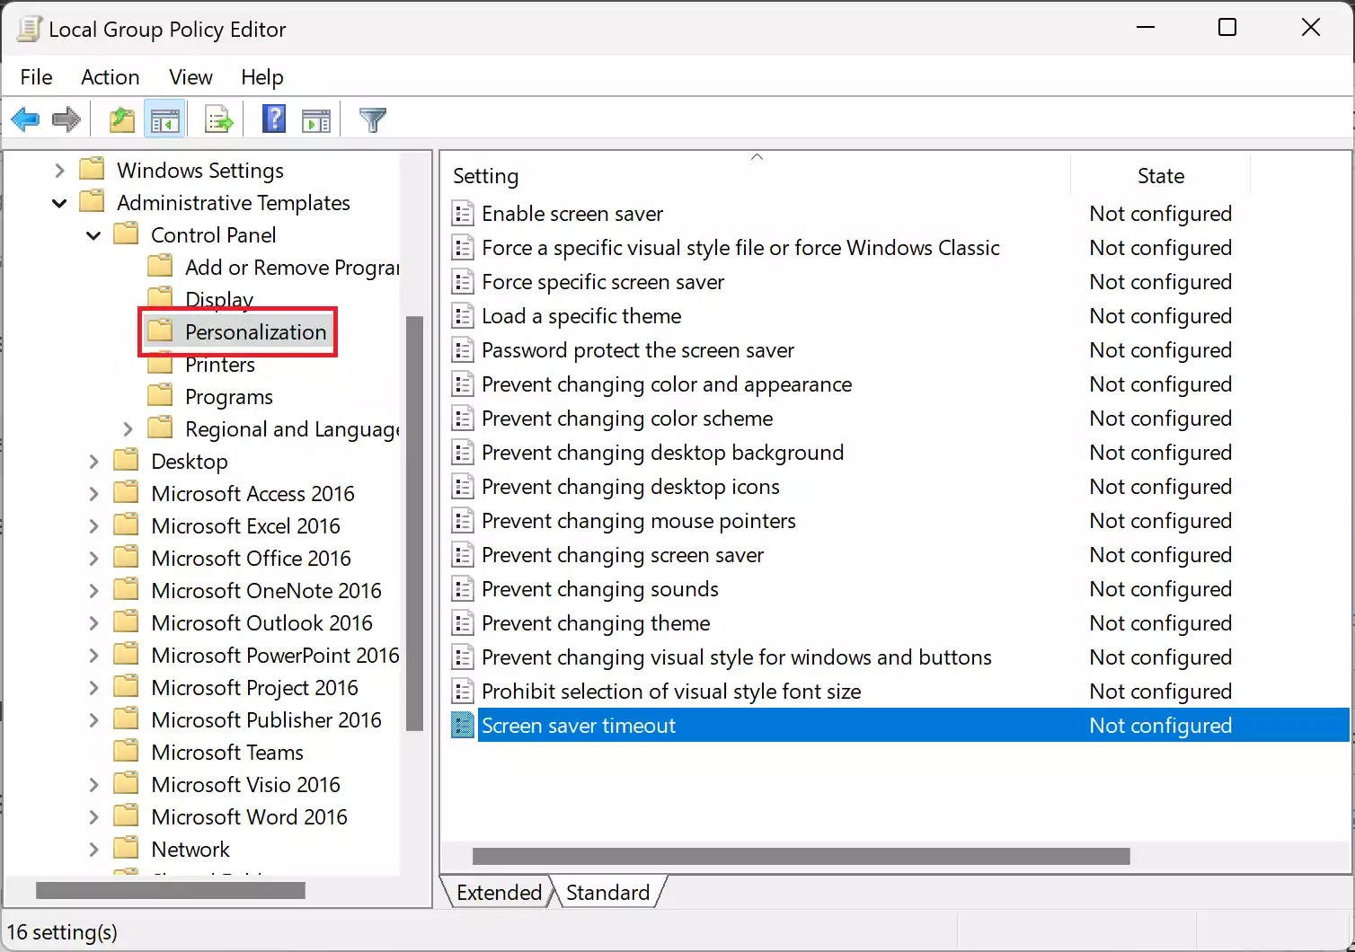
Task: Click the Show/Hide Action Pane toolbar icon
Action: [x=315, y=119]
